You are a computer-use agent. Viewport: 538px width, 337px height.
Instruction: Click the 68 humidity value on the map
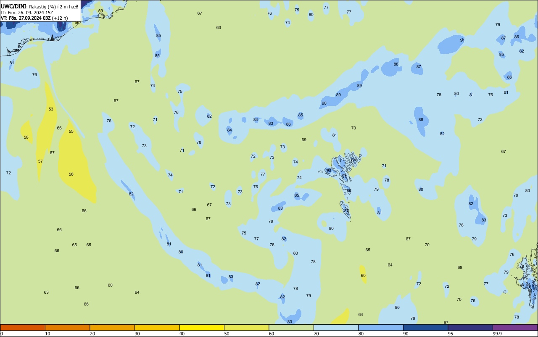[460, 268]
